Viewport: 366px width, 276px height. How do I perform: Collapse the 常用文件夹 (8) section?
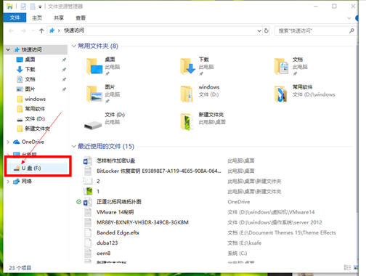[74, 46]
